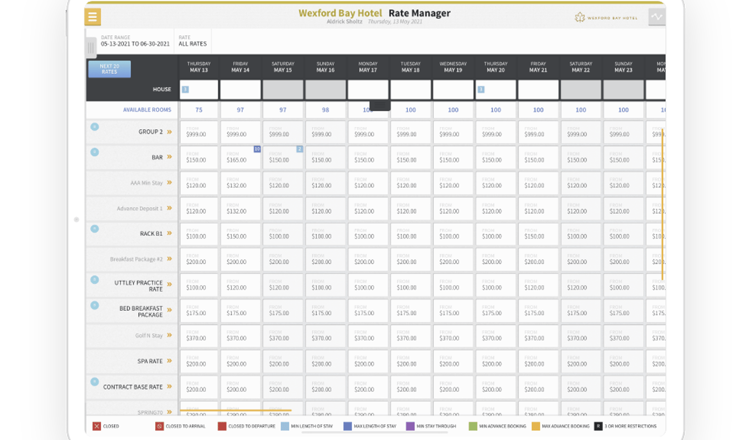
Task: Open Uttley Practice Rate $120.00 on May 15
Action: (283, 285)
